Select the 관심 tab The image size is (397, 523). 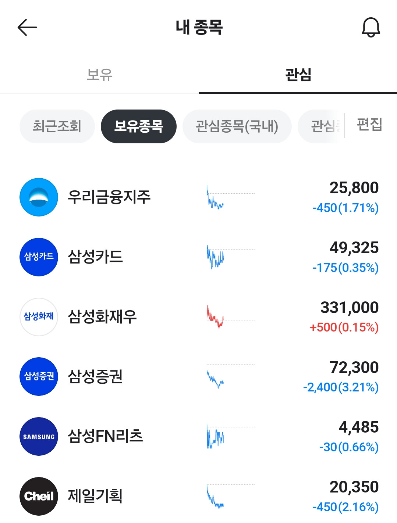click(298, 75)
